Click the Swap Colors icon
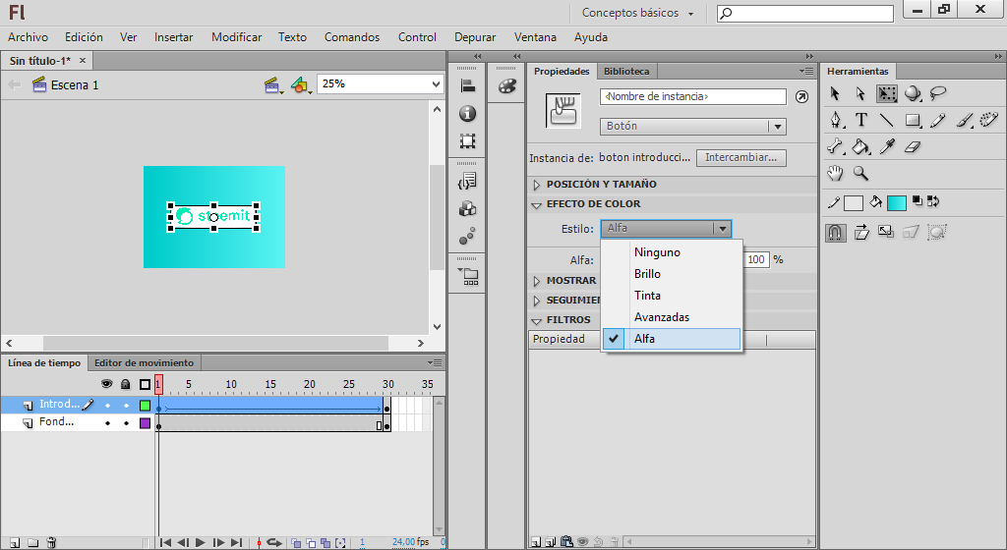Viewport: 1007px width, 550px height. 933,202
